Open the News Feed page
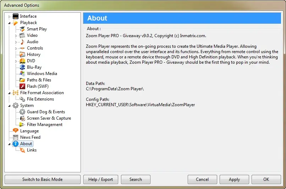 tap(30, 137)
